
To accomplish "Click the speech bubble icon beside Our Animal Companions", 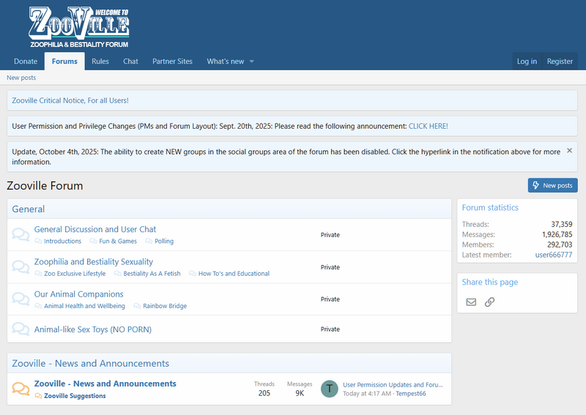I will (x=21, y=299).
